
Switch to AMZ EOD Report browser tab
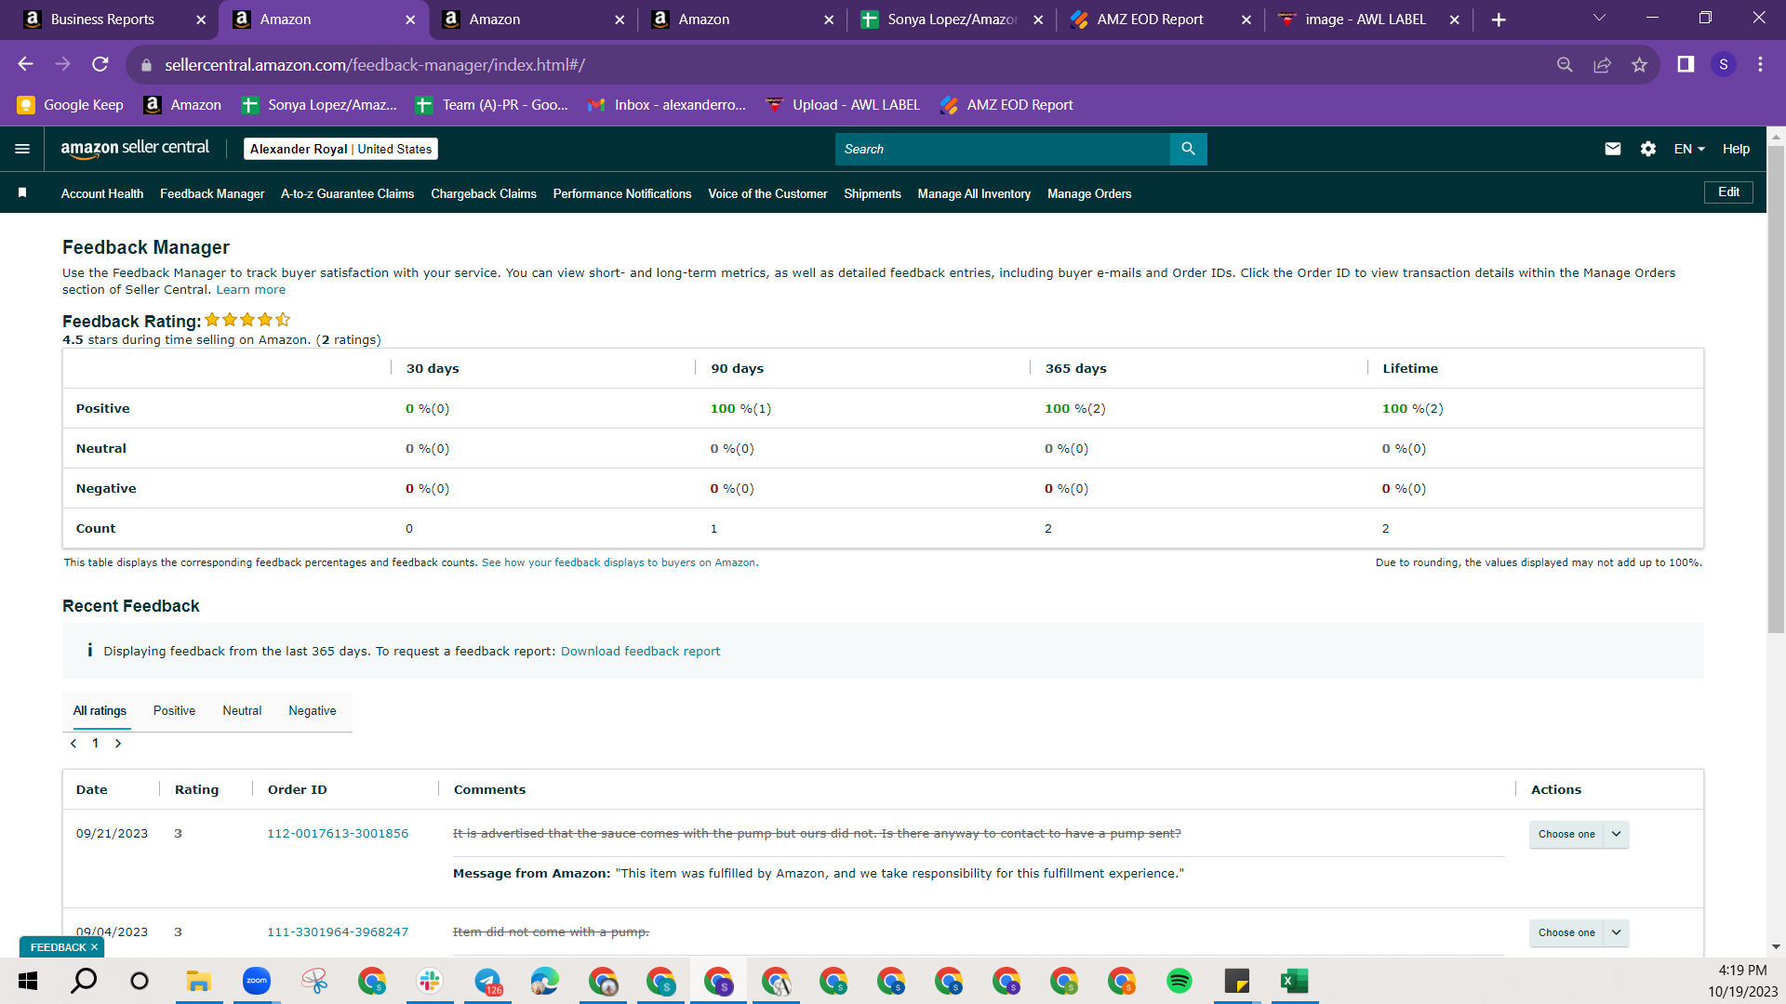[x=1159, y=20]
